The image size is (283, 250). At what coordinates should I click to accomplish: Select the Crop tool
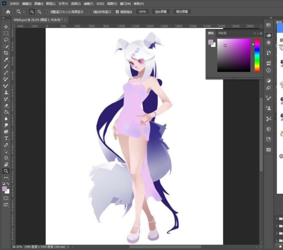click(6, 53)
